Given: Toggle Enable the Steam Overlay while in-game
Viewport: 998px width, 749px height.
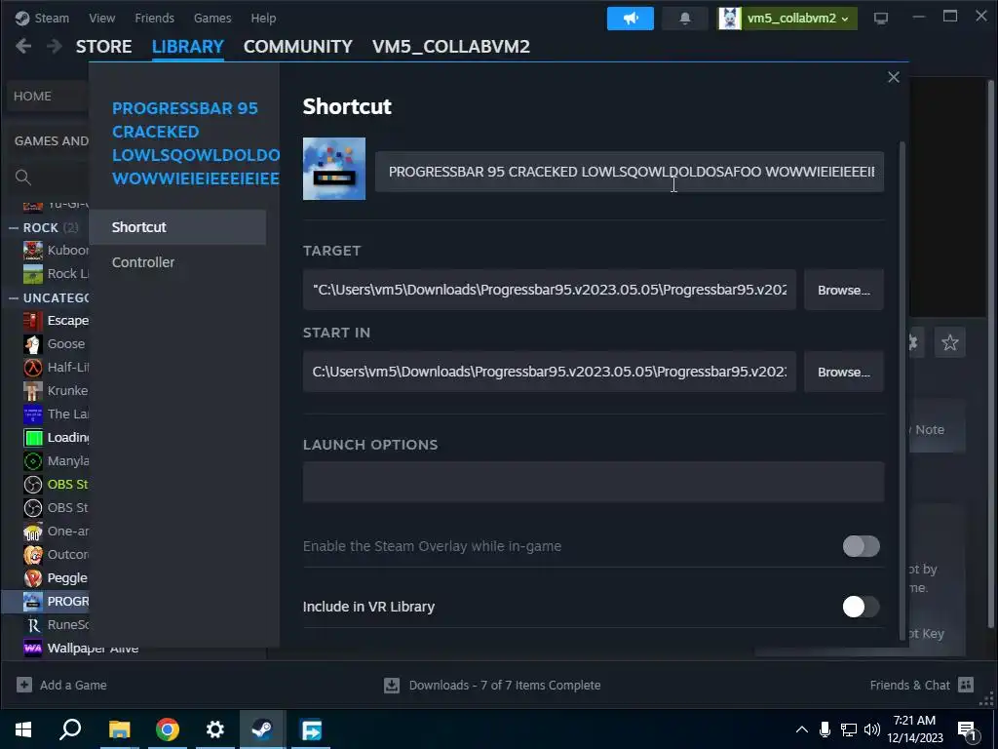Looking at the screenshot, I should [862, 546].
